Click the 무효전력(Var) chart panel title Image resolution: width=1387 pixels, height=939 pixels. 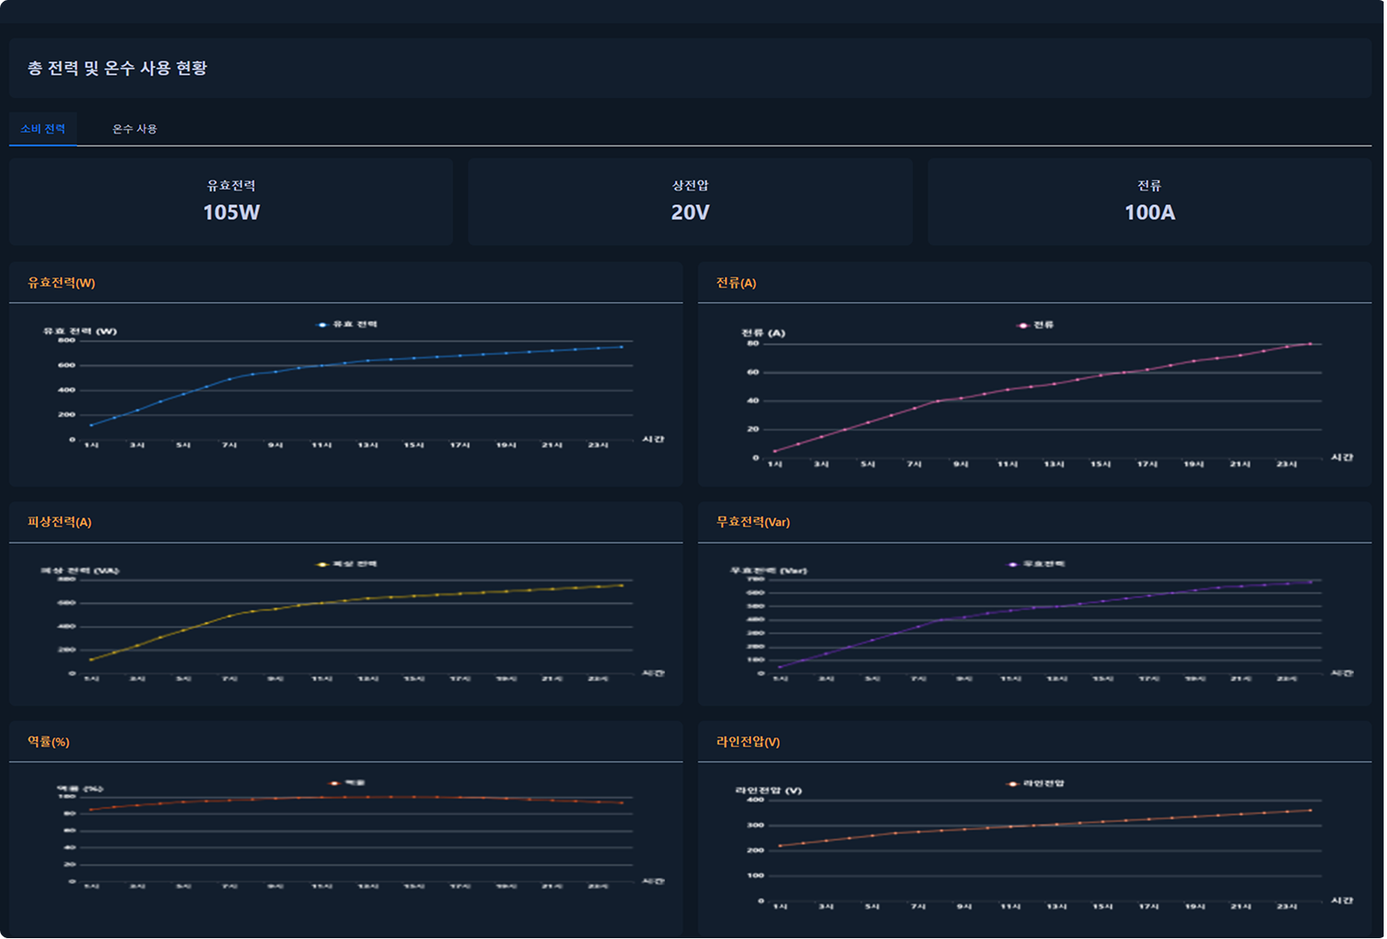click(x=753, y=522)
